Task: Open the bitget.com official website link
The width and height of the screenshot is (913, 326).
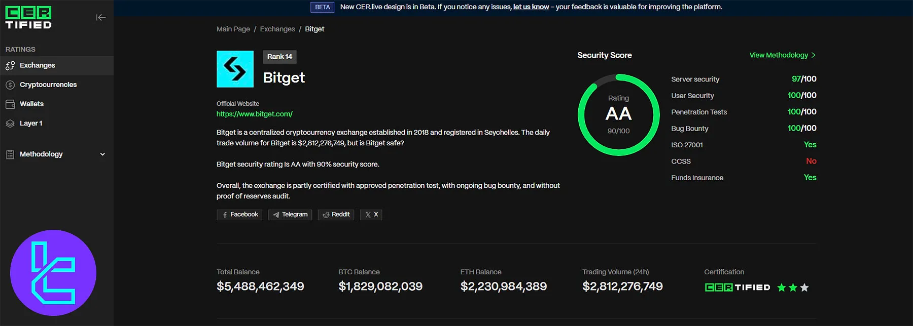Action: 255,114
